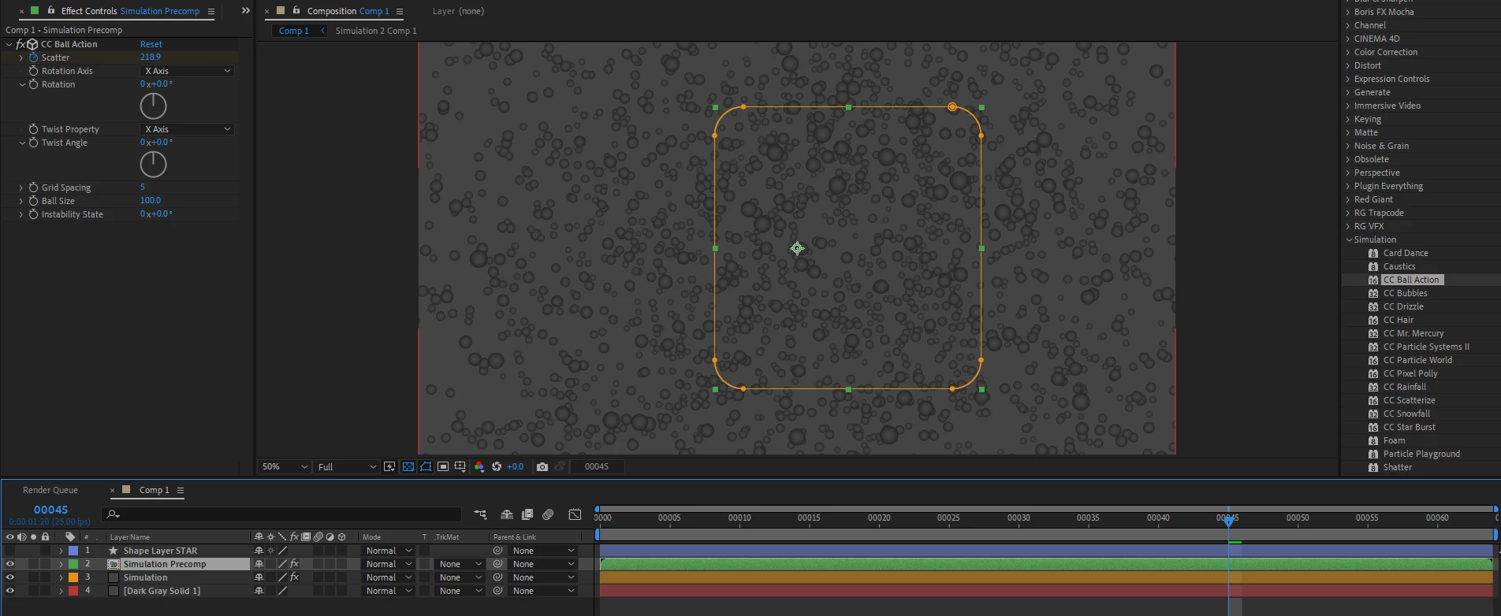The height and width of the screenshot is (616, 1501).
Task: Click the Scatter stopwatch icon
Action: coord(33,58)
